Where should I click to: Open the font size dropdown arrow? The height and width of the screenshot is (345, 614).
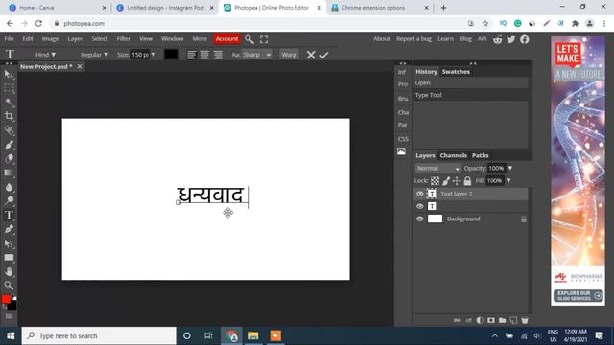tap(153, 55)
